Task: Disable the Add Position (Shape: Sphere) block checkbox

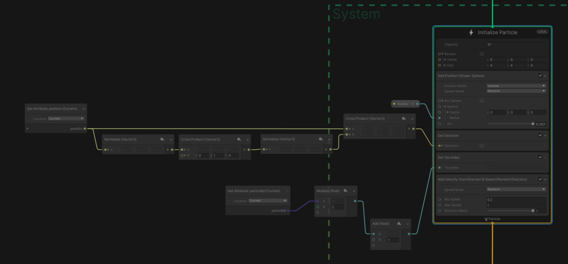Action: [x=540, y=76]
